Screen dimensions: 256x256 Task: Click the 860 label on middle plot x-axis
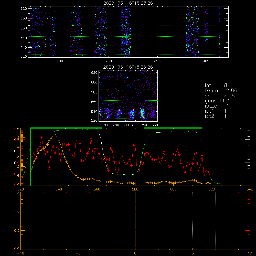[155, 125]
